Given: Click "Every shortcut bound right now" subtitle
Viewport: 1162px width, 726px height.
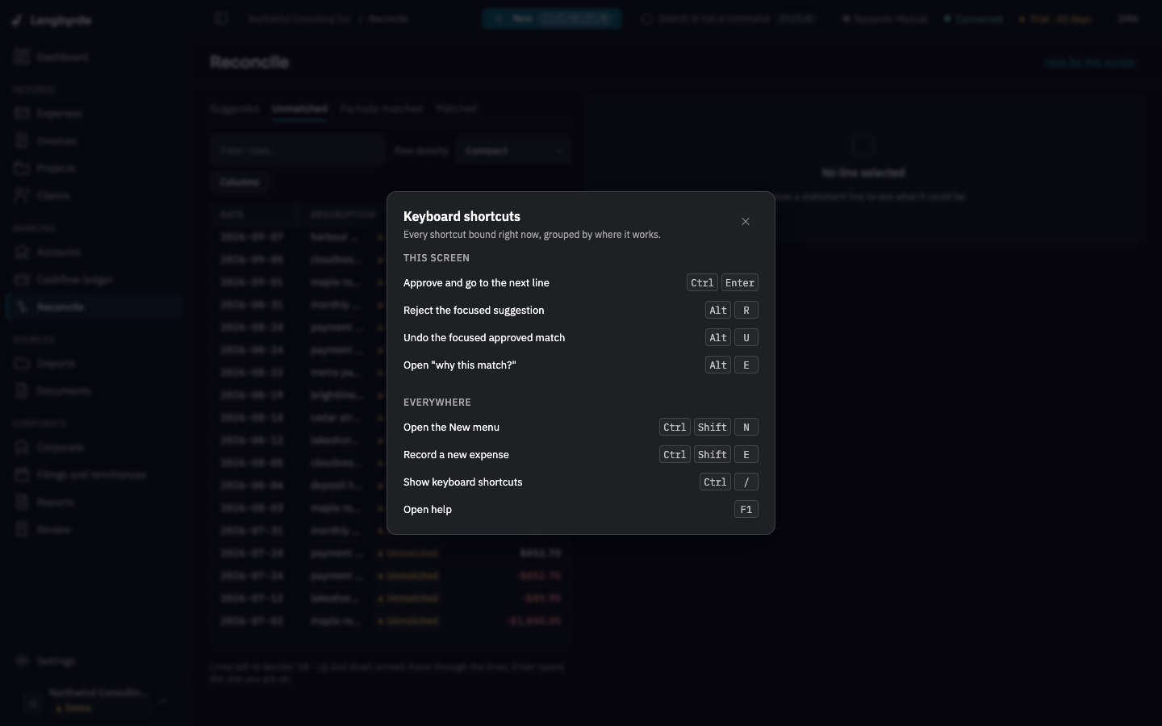Looking at the screenshot, I should [x=532, y=235].
